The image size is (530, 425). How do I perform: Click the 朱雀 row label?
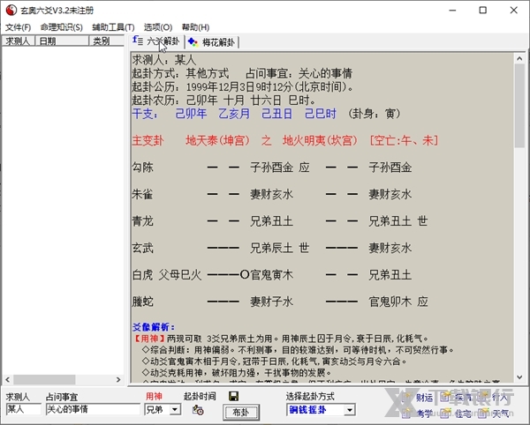(x=143, y=194)
